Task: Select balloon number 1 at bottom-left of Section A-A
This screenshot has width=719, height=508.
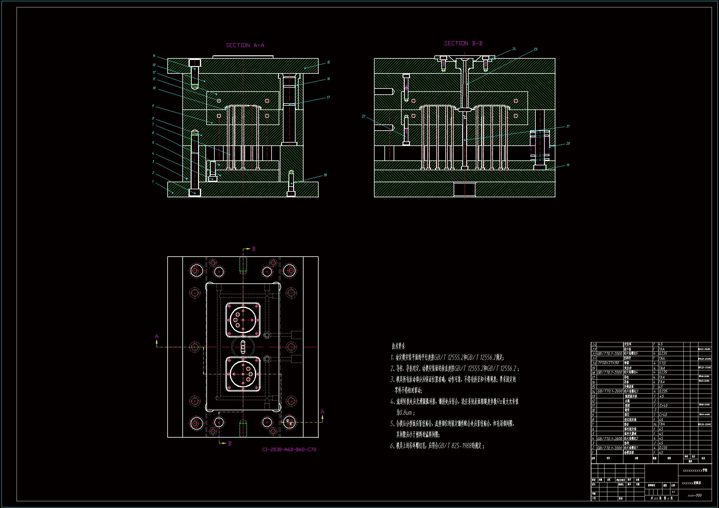Action: pyautogui.click(x=153, y=182)
